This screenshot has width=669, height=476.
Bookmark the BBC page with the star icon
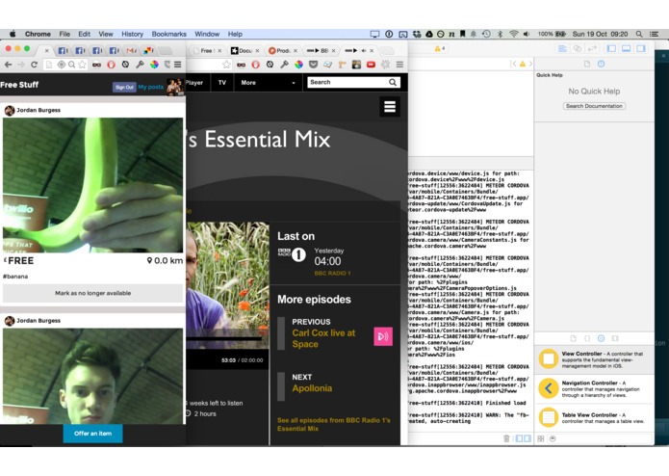click(226, 65)
